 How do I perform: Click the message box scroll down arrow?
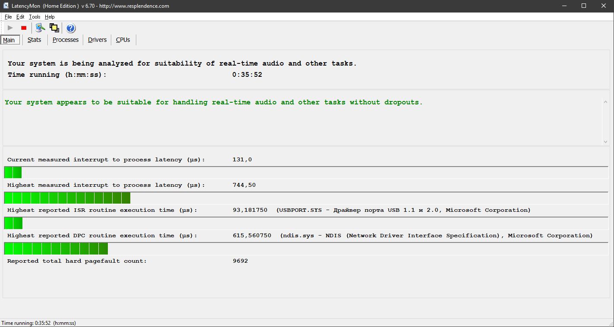(x=605, y=142)
